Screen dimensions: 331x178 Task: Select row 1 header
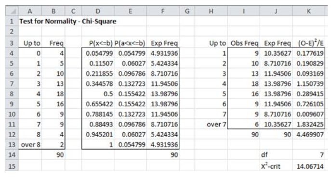click(12, 21)
